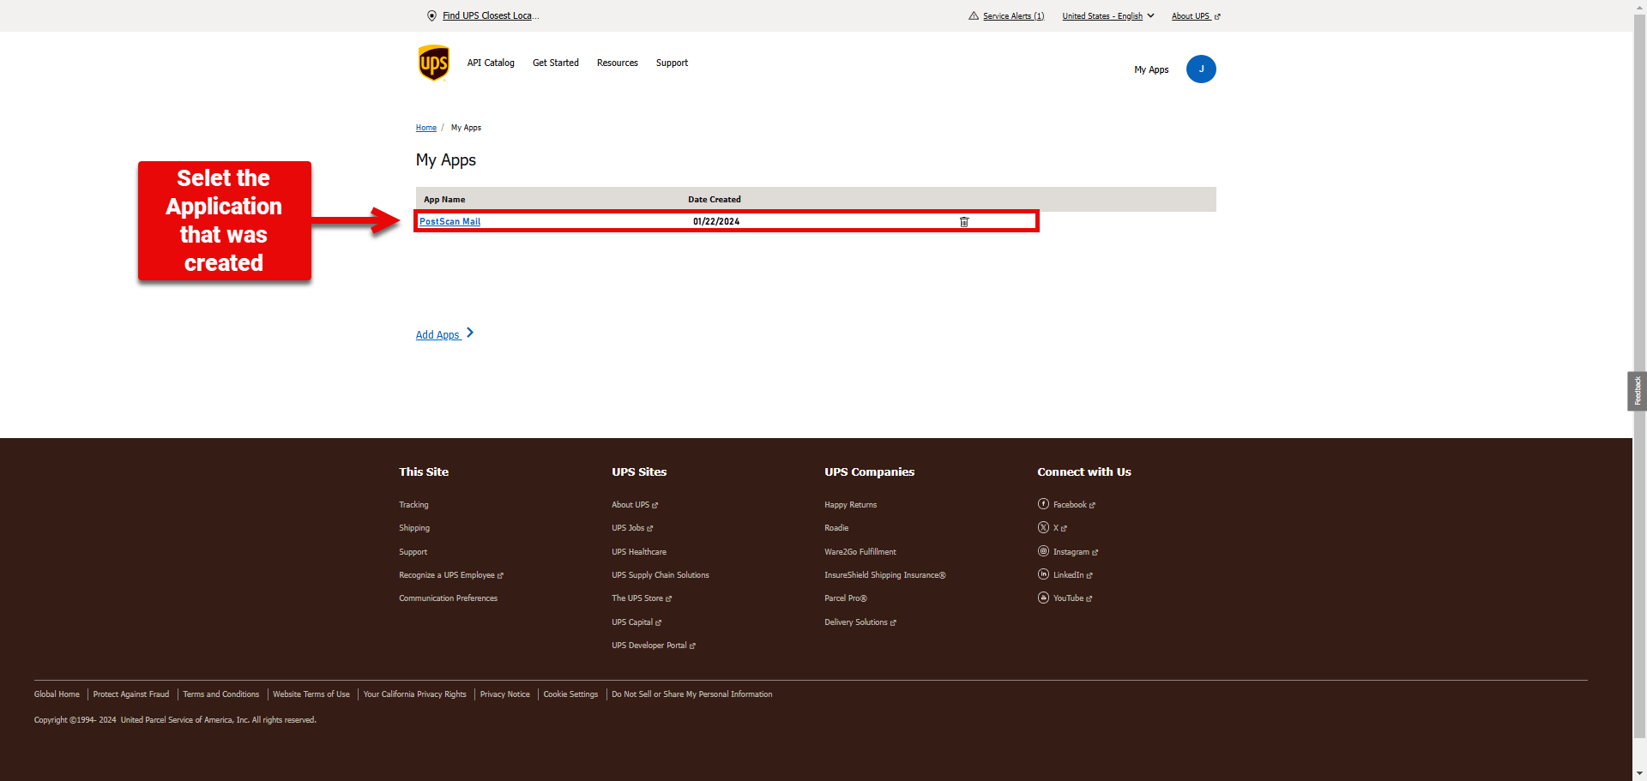Open the Feedback side tab
The height and width of the screenshot is (781, 1647).
pos(1637,391)
